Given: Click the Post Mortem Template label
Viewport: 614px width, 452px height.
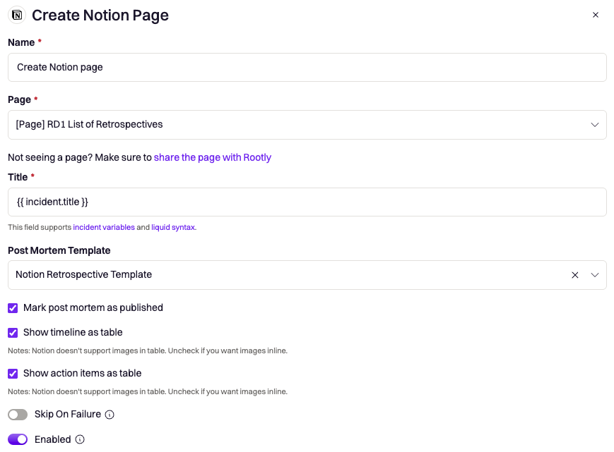Looking at the screenshot, I should [59, 250].
